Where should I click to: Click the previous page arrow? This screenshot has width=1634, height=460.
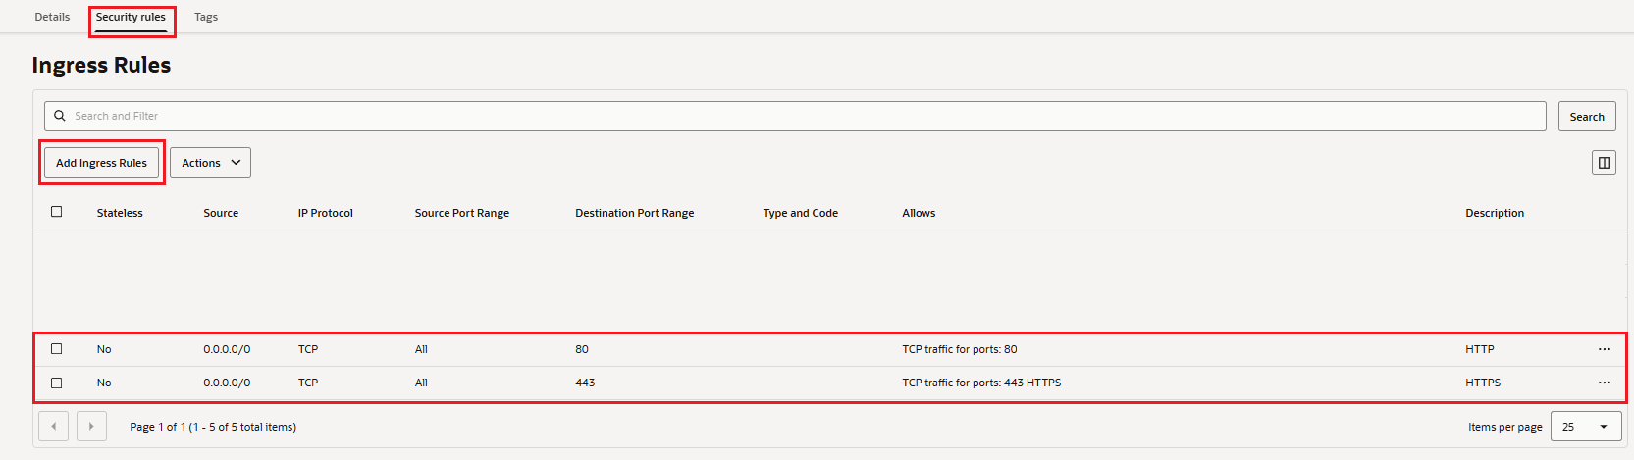53,427
